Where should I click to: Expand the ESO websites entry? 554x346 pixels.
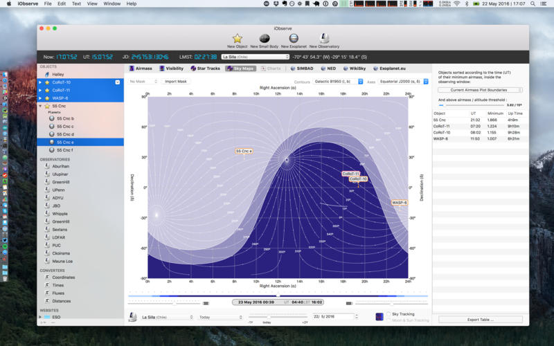click(x=40, y=317)
